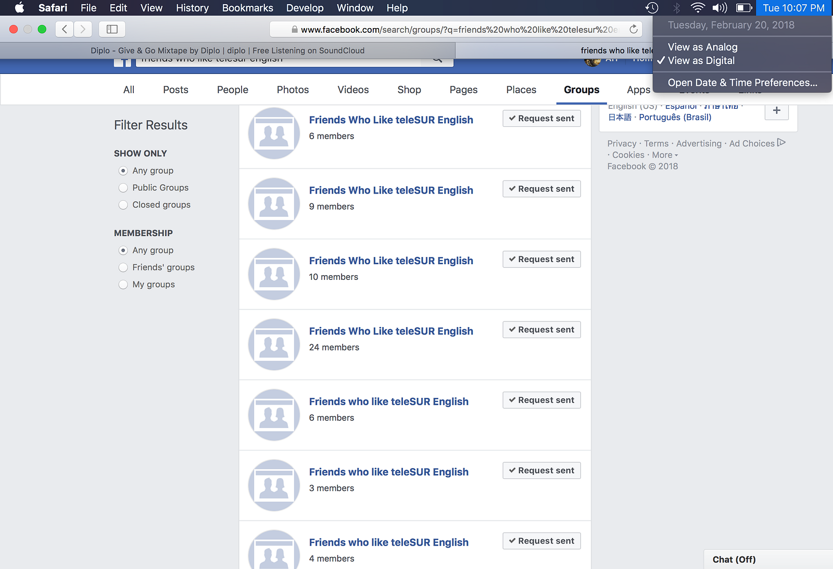Select the Closed groups filter
833x569 pixels.
pos(123,205)
